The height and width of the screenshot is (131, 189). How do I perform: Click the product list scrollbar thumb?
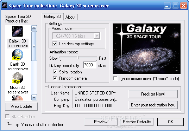[34, 46]
